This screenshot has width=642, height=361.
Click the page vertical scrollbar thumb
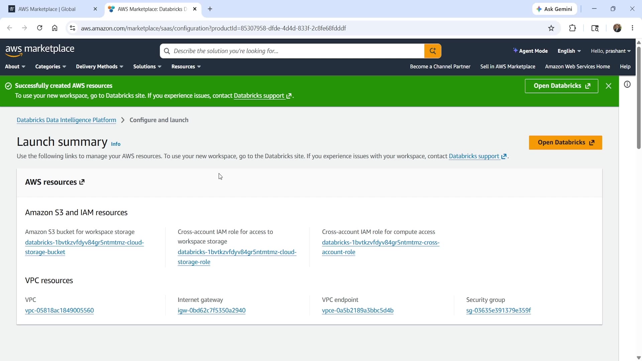[639, 98]
